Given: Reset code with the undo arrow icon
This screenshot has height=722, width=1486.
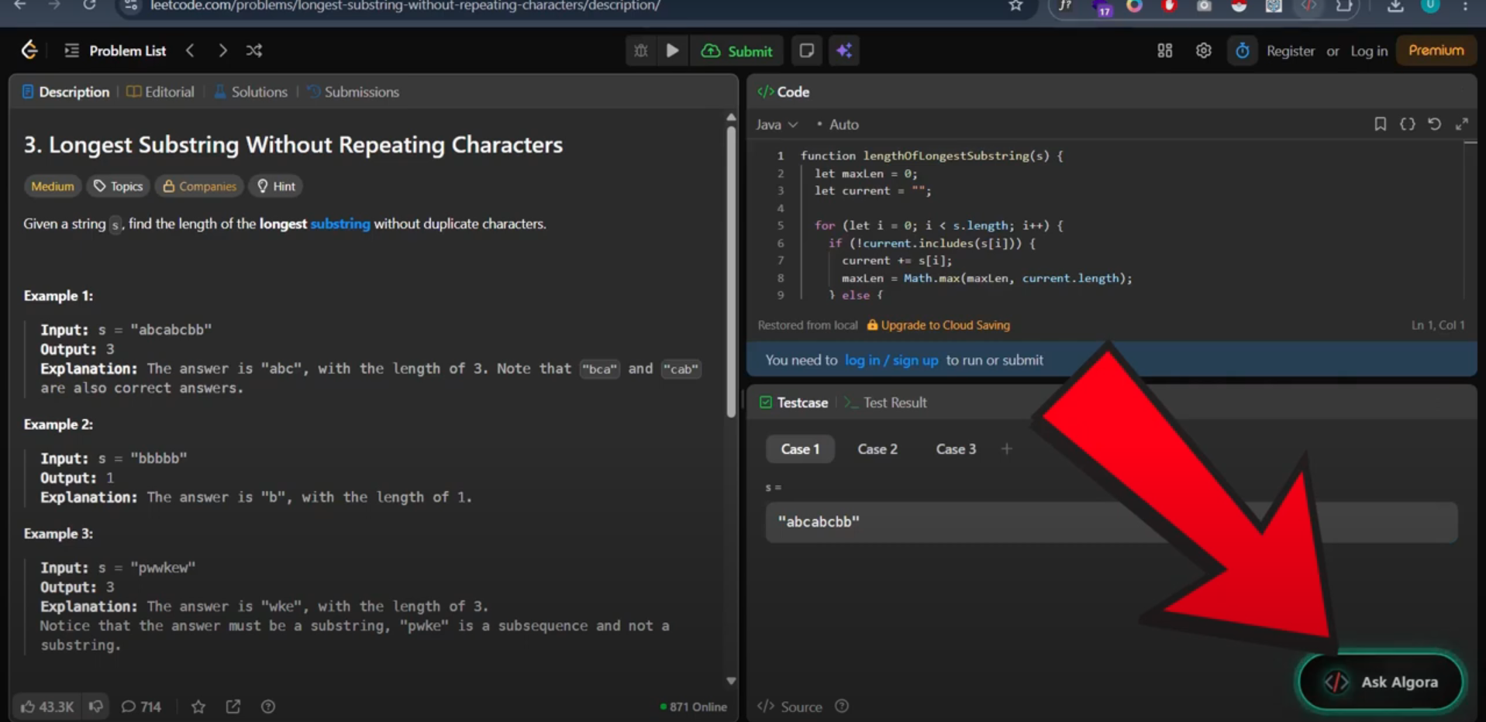Looking at the screenshot, I should pyautogui.click(x=1434, y=124).
